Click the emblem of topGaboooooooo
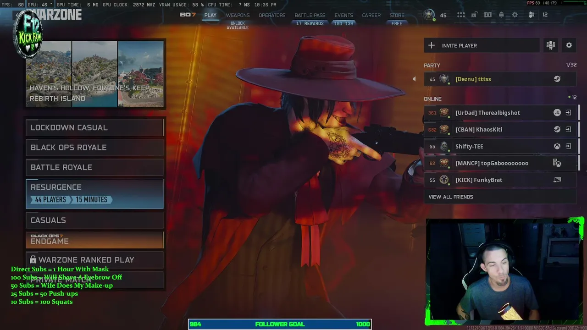This screenshot has height=330, width=587. pos(444,163)
